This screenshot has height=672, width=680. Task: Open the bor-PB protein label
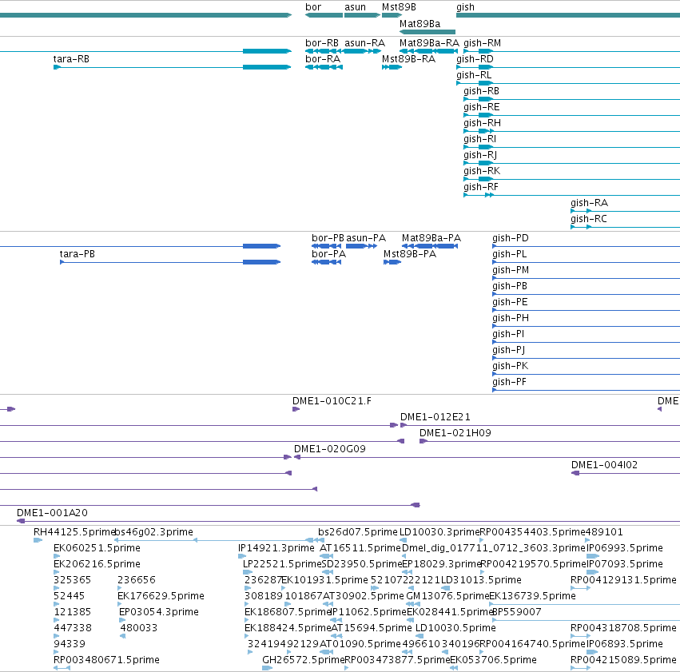(328, 238)
